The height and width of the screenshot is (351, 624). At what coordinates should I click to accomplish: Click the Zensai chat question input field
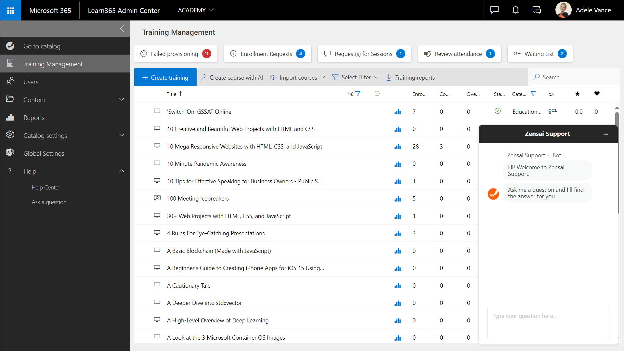tap(548, 323)
